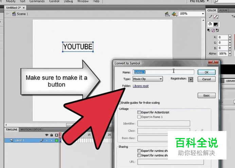This screenshot has width=235, height=168.
Task: Click the lock all layers padlock icon
Action: click(52, 135)
